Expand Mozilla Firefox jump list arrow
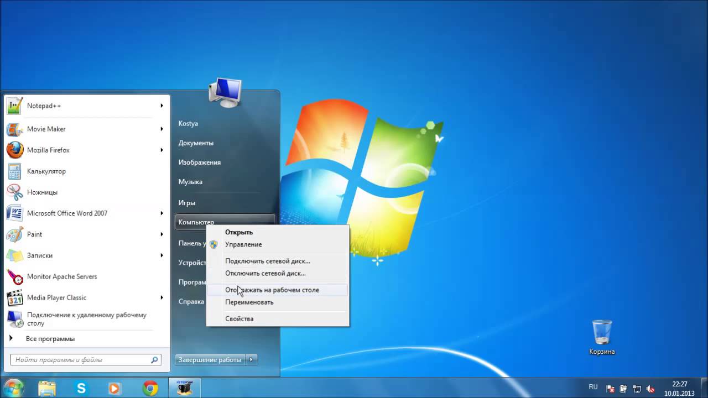Screen dimensions: 708x398 click(x=162, y=150)
